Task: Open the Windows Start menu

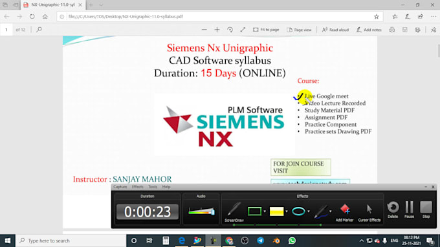Action: [8, 241]
